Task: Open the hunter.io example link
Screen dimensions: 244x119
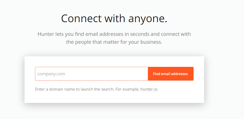Action: tap(149, 89)
